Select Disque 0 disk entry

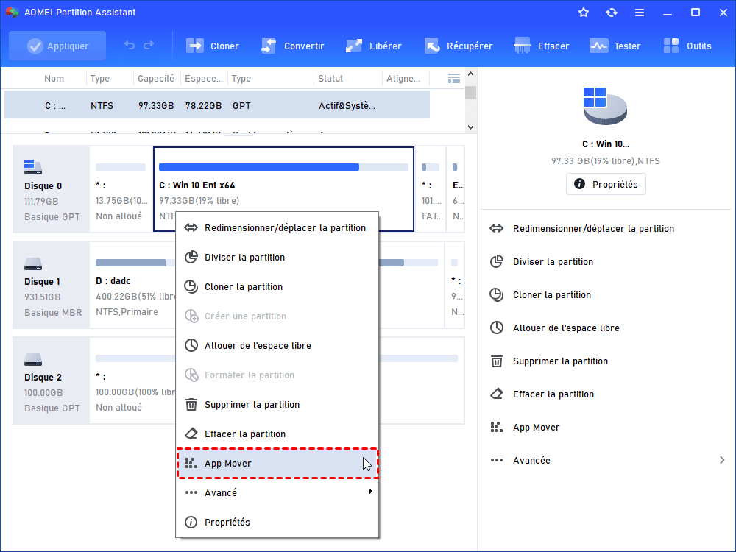pos(52,190)
